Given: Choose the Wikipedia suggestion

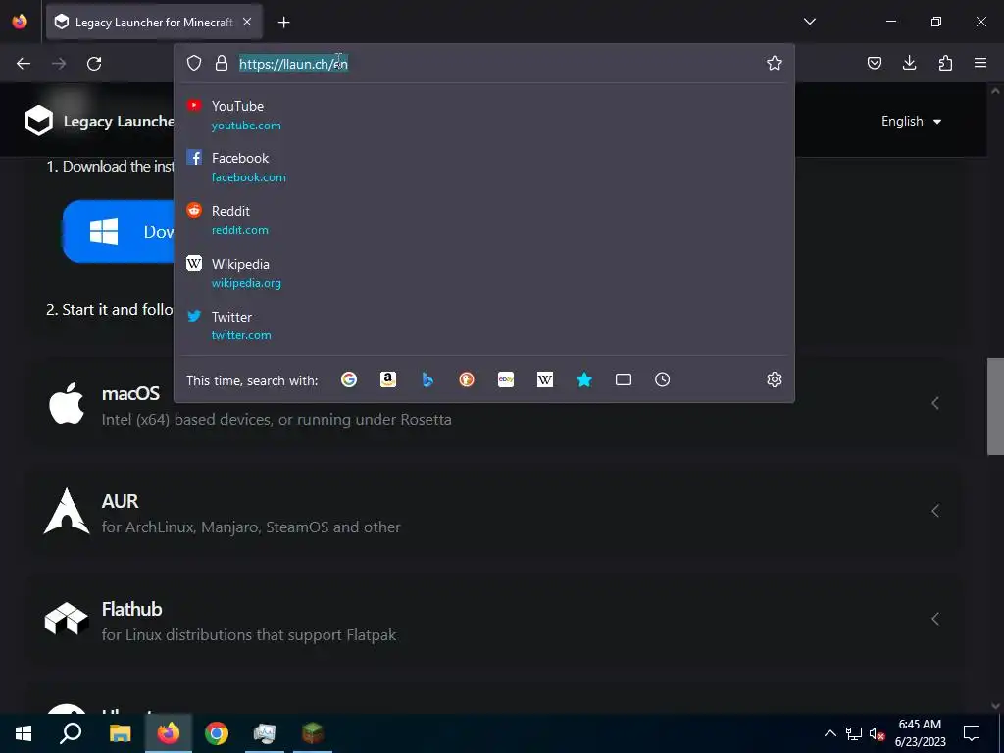Looking at the screenshot, I should pos(484,274).
